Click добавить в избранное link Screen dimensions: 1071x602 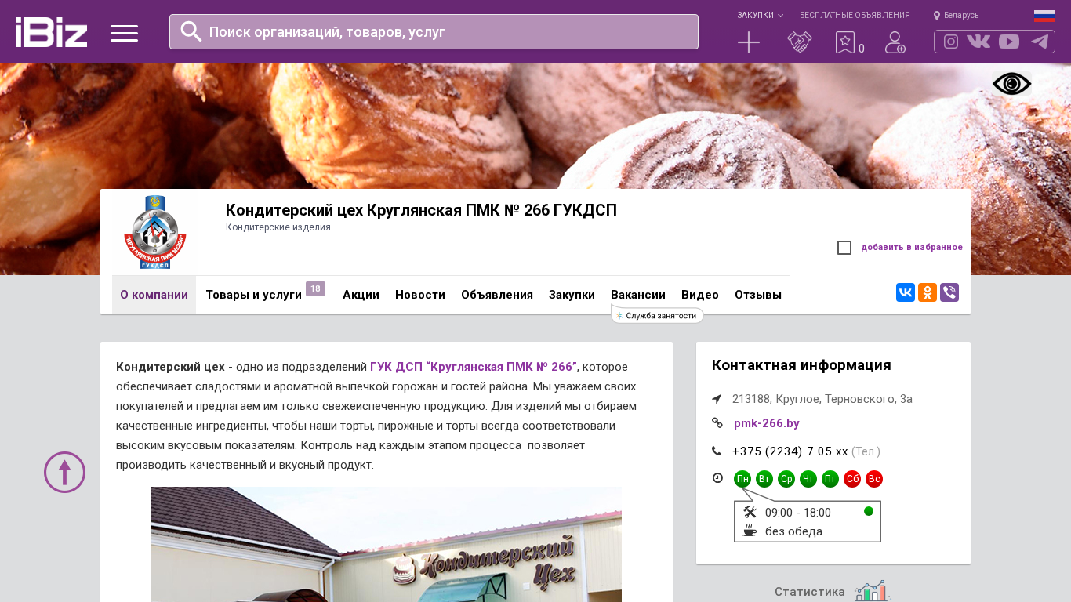(912, 248)
